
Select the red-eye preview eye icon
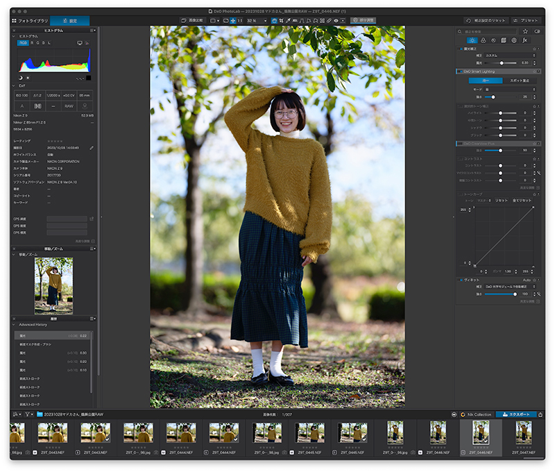click(x=336, y=21)
